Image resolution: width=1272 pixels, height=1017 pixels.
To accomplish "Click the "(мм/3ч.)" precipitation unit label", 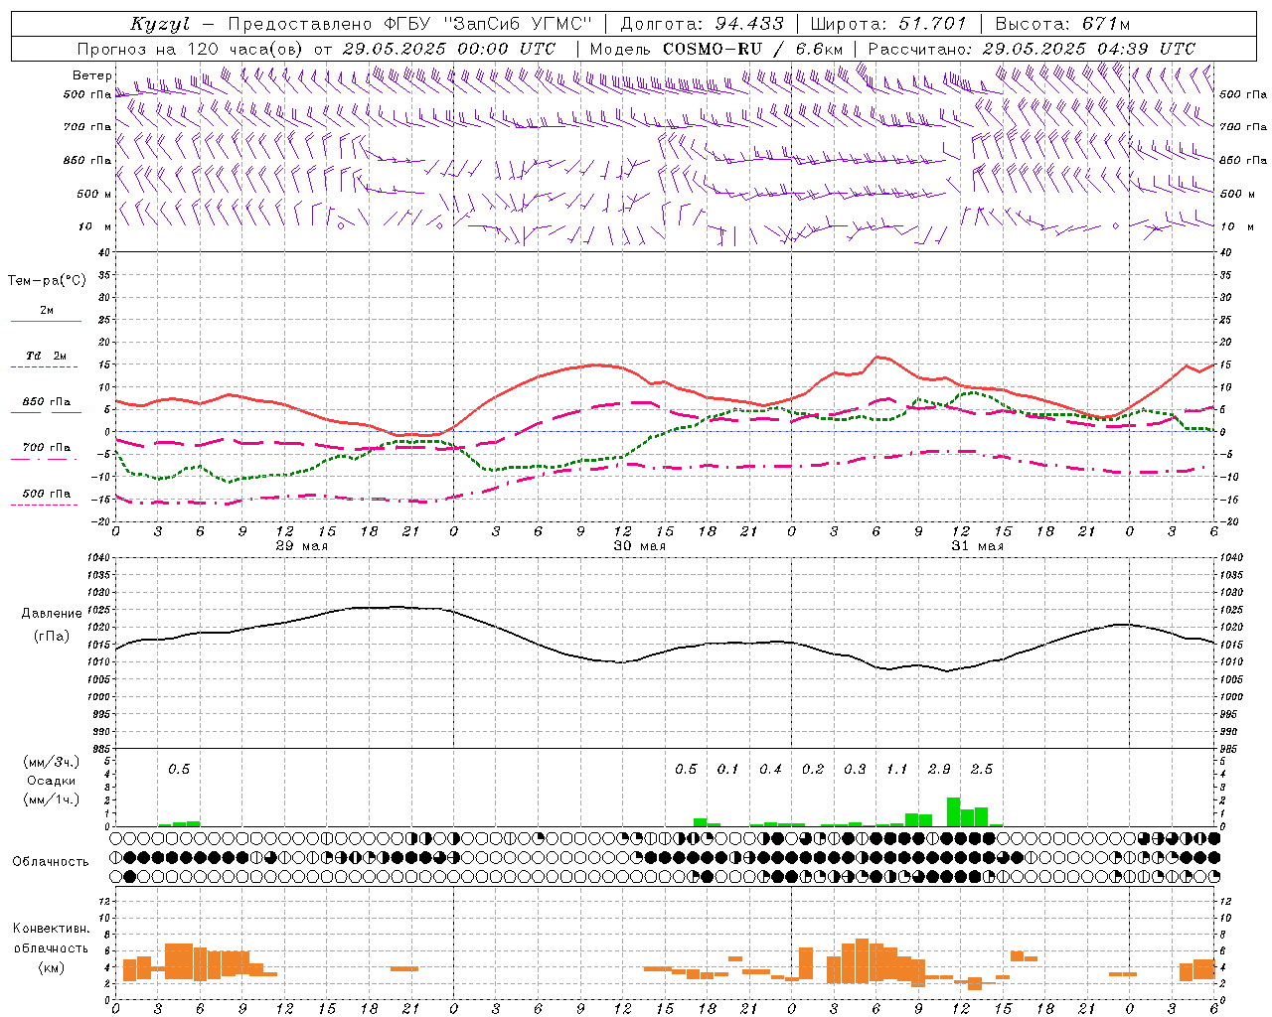I will (52, 762).
